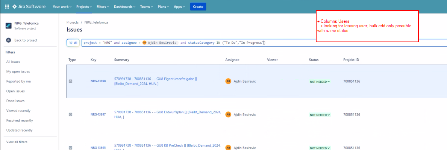Click View all filters link
Screen dimensions: 447x150
(17, 142)
